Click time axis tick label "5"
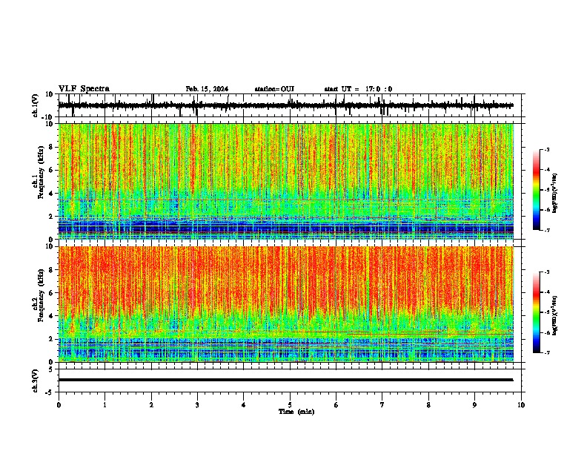The image size is (587, 454). [290, 405]
